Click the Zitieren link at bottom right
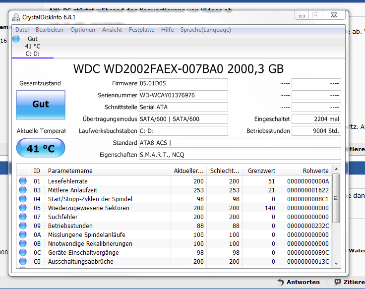 coord(350,282)
